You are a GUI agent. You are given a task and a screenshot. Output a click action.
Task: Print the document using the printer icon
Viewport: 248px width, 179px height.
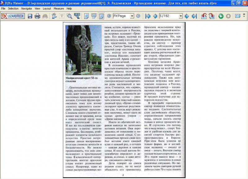[37, 16]
